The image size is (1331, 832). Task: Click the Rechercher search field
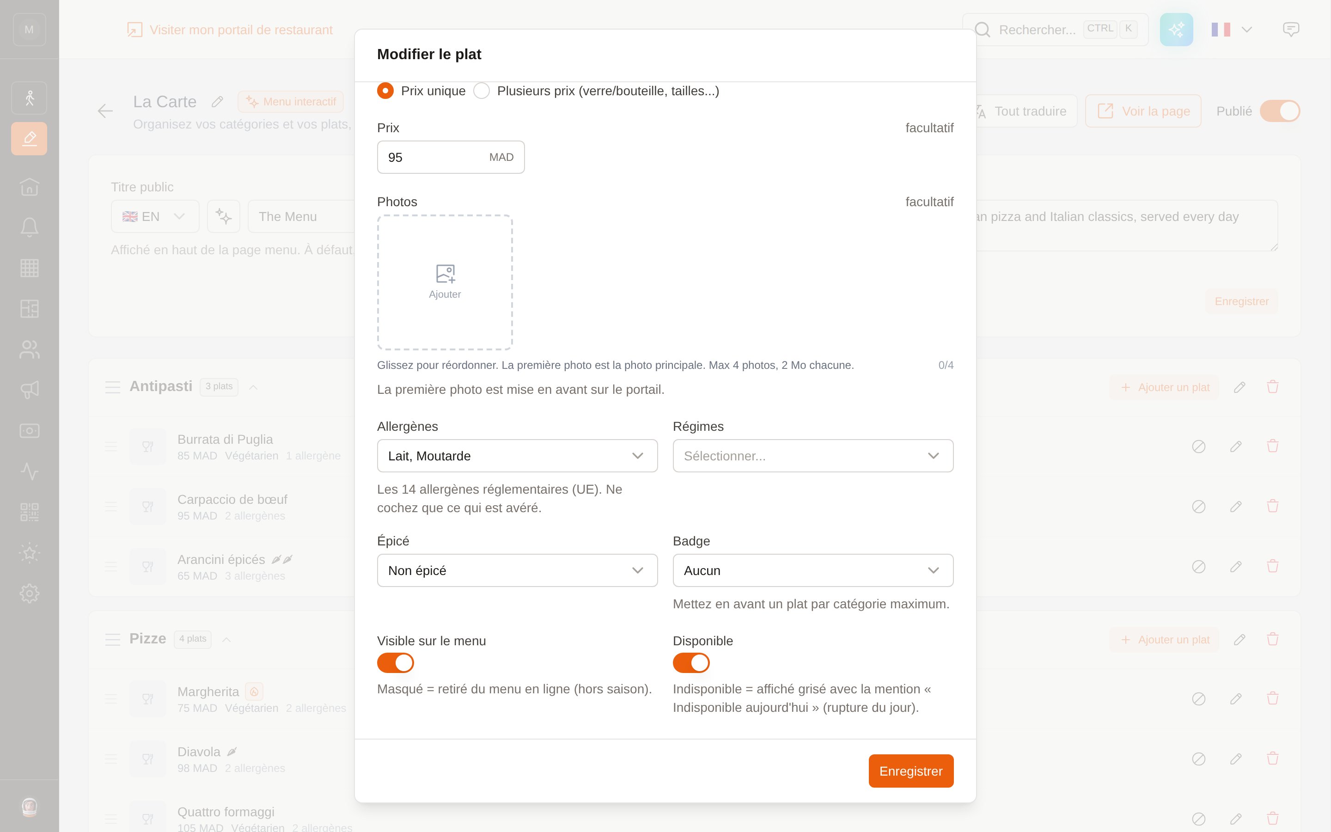coord(1055,30)
